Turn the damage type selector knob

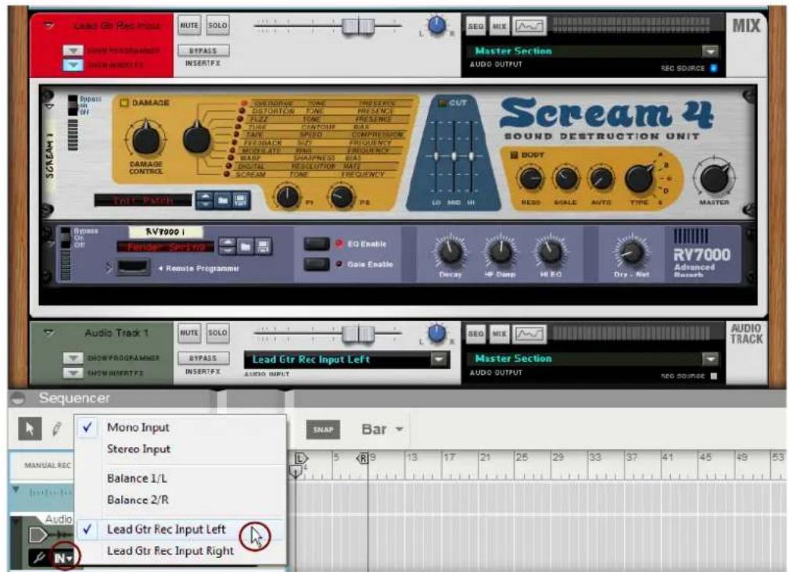197,137
